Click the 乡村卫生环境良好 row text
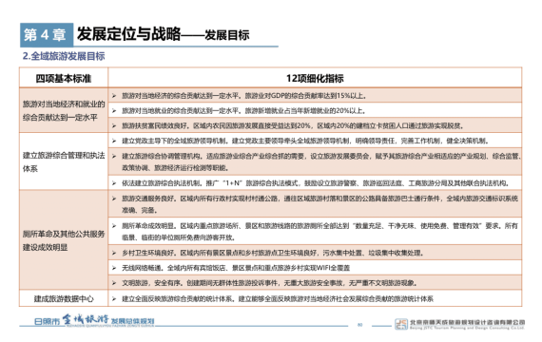Image resolution: width=542 pixels, height=342 pixels. (x=273, y=253)
